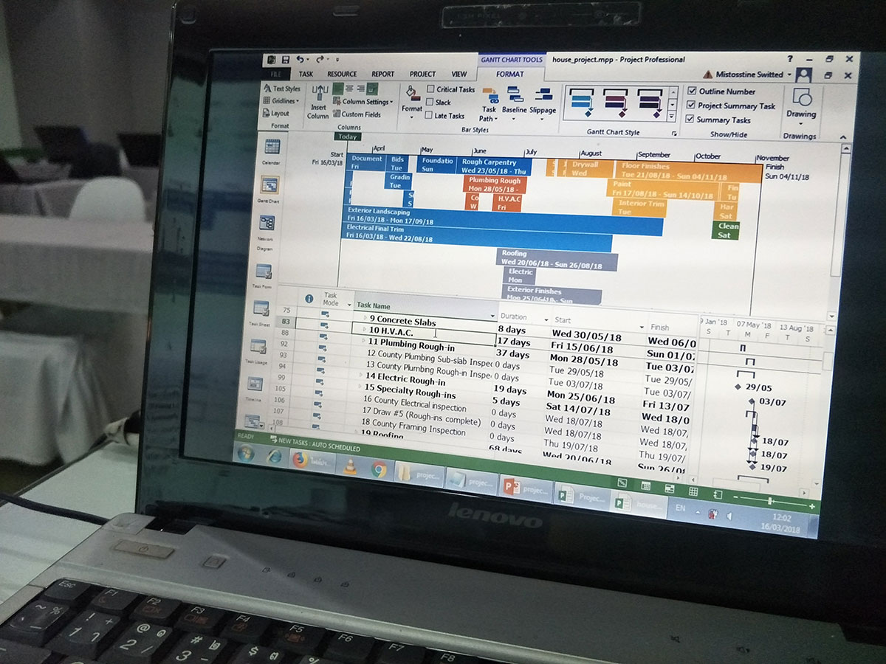Open Task Sheet view in the view bar

click(x=259, y=312)
